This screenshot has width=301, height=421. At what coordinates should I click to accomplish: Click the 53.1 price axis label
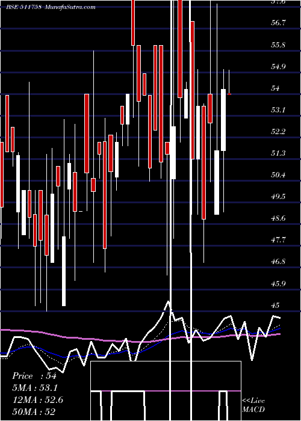(279, 110)
